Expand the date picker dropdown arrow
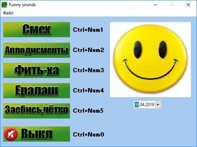The height and width of the screenshot is (147, 197). click(158, 105)
